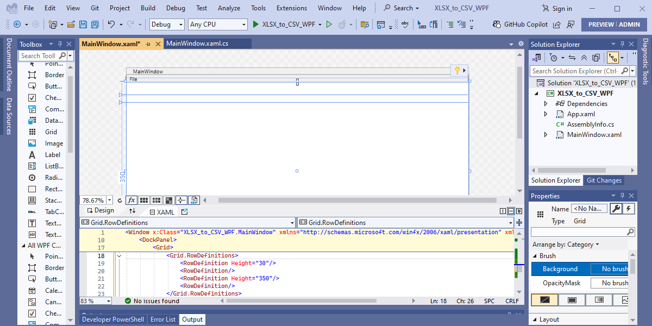Click the comment out lines icon
The height and width of the screenshot is (326, 652).
tap(450, 24)
